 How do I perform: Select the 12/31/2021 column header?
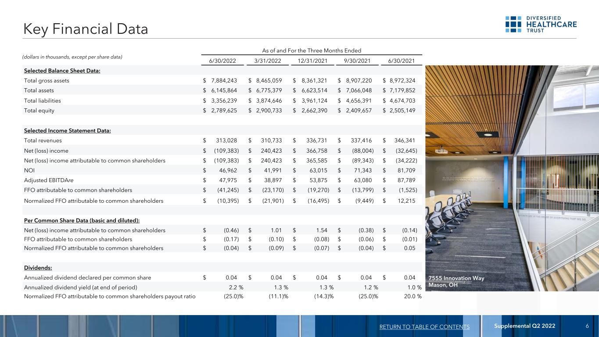tap(312, 60)
